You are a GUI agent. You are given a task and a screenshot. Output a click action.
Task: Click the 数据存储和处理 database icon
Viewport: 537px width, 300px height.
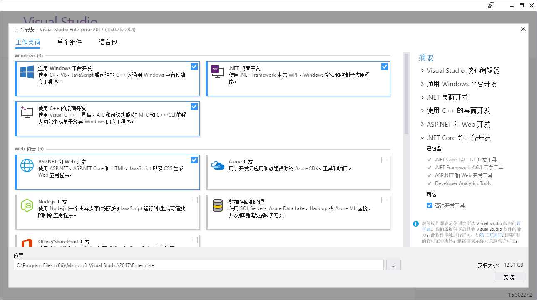pos(218,205)
